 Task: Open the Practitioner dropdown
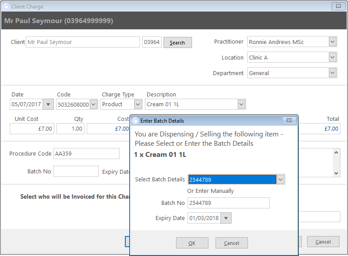click(332, 41)
